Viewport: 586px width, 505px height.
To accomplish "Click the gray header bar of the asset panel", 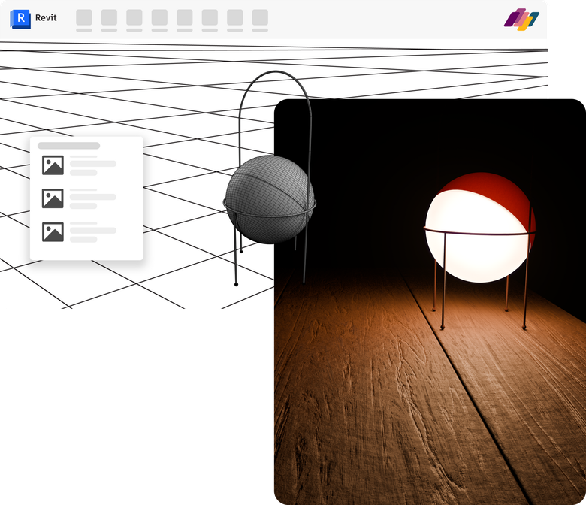I will click(69, 145).
